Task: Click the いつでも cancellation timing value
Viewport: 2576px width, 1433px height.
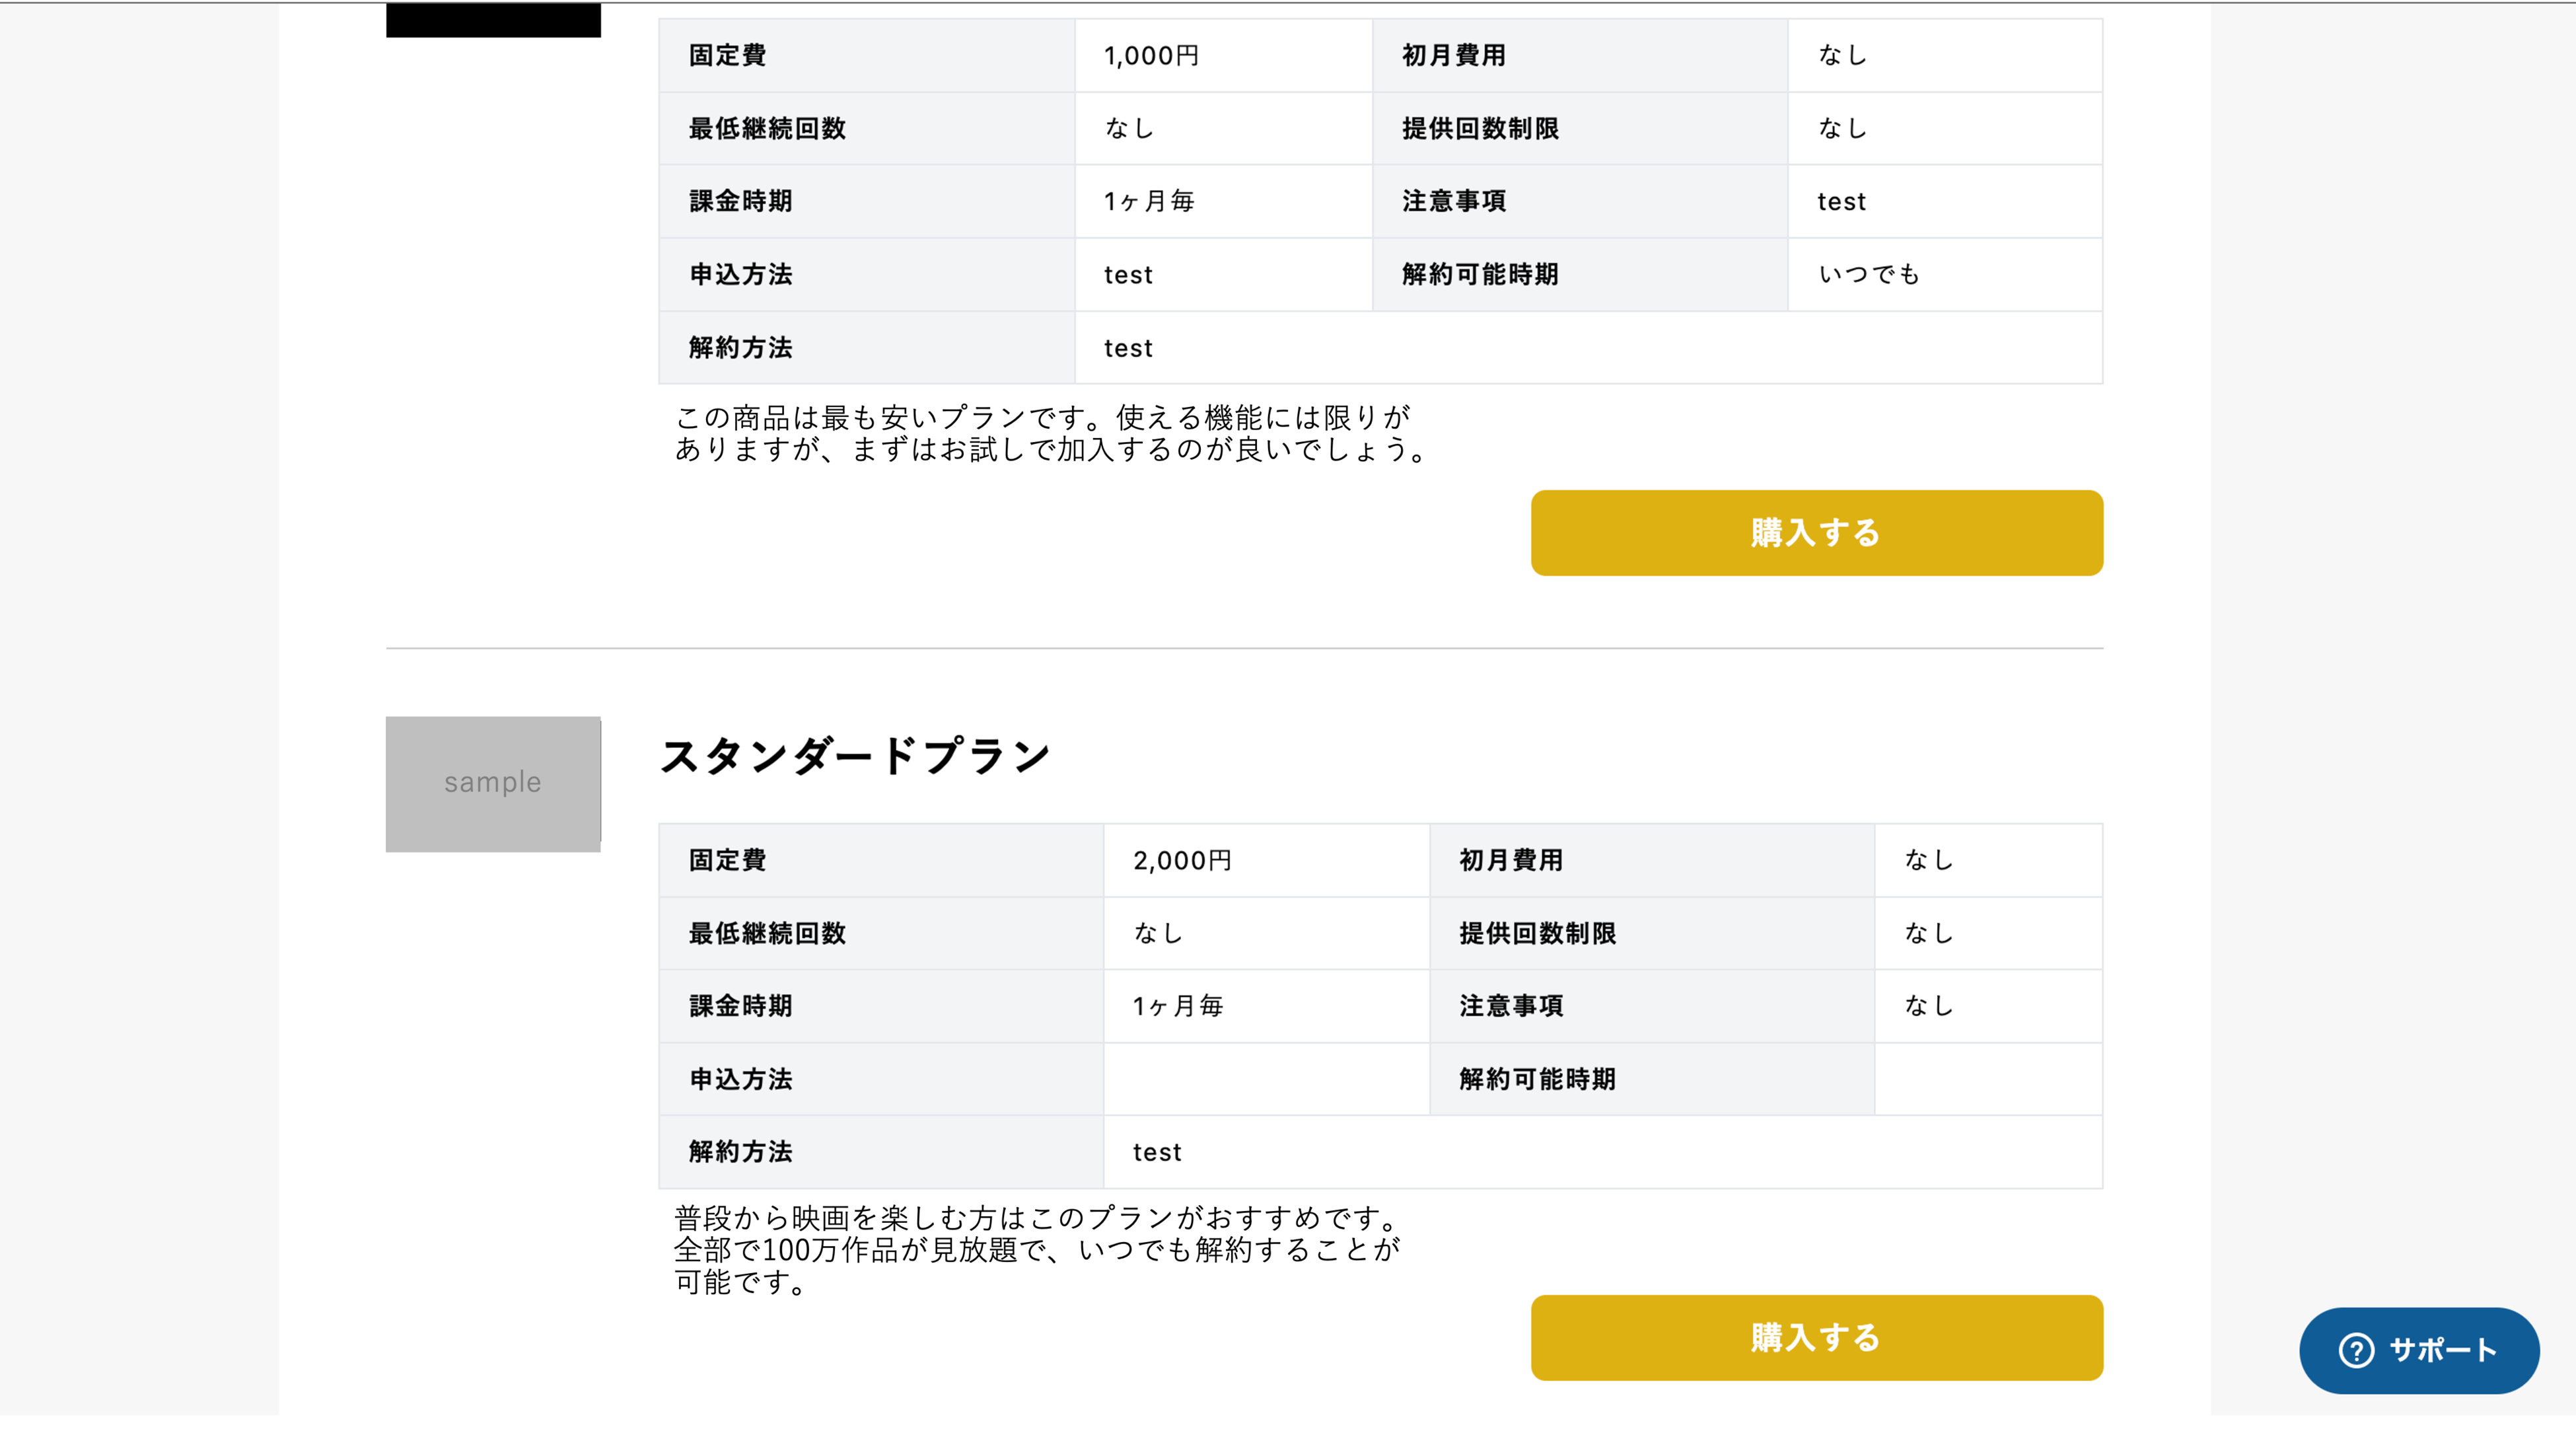Action: pyautogui.click(x=1868, y=274)
